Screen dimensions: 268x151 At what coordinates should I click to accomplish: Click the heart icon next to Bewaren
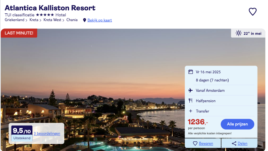pyautogui.click(x=195, y=144)
